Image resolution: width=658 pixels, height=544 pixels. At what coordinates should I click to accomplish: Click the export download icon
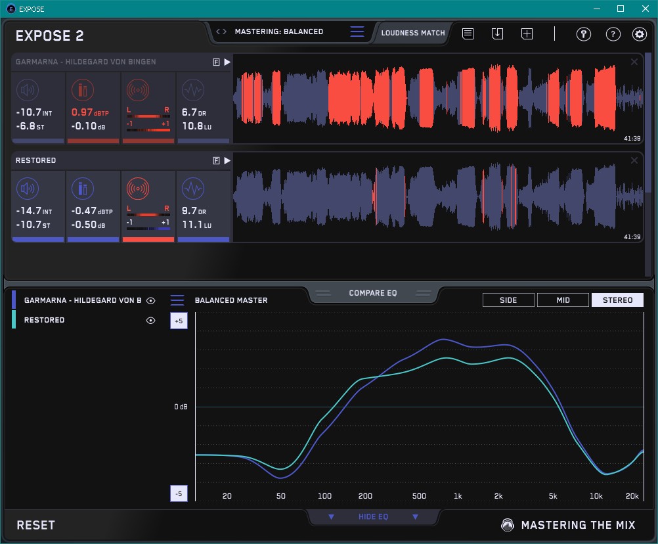coord(497,34)
